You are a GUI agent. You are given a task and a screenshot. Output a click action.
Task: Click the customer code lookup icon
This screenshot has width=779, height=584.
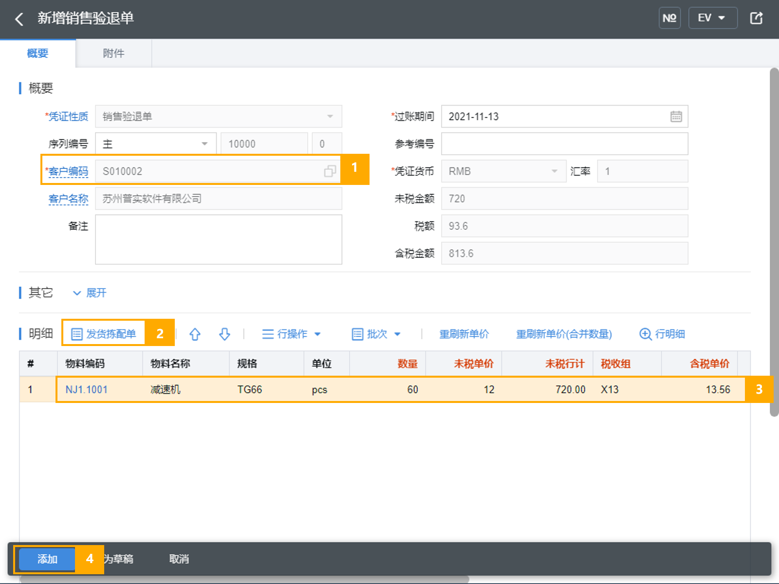tap(330, 171)
